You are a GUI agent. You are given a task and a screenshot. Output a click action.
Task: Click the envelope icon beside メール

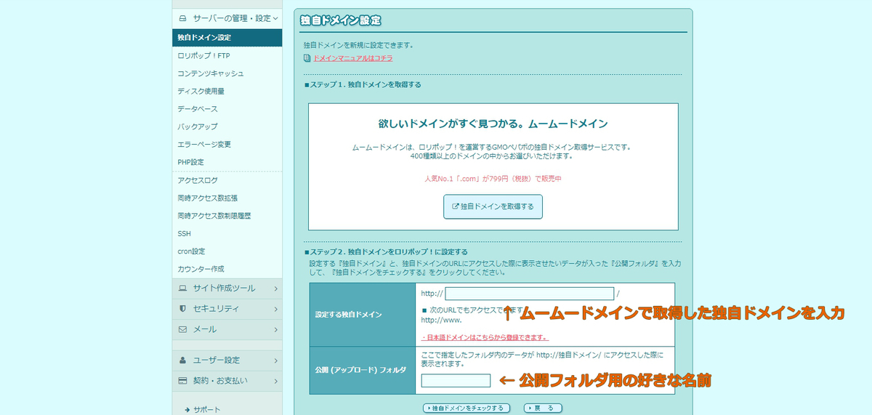tap(182, 329)
